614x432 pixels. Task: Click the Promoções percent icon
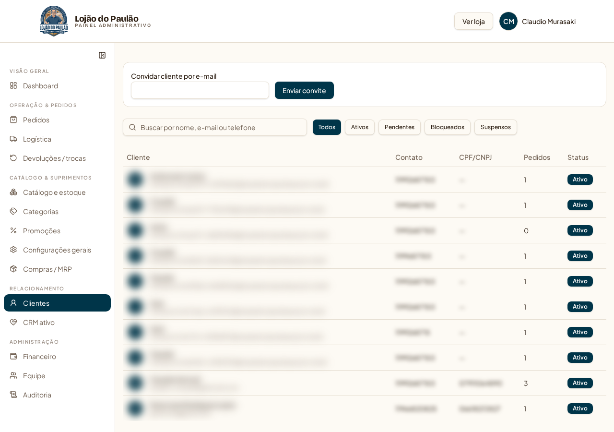[13, 230]
